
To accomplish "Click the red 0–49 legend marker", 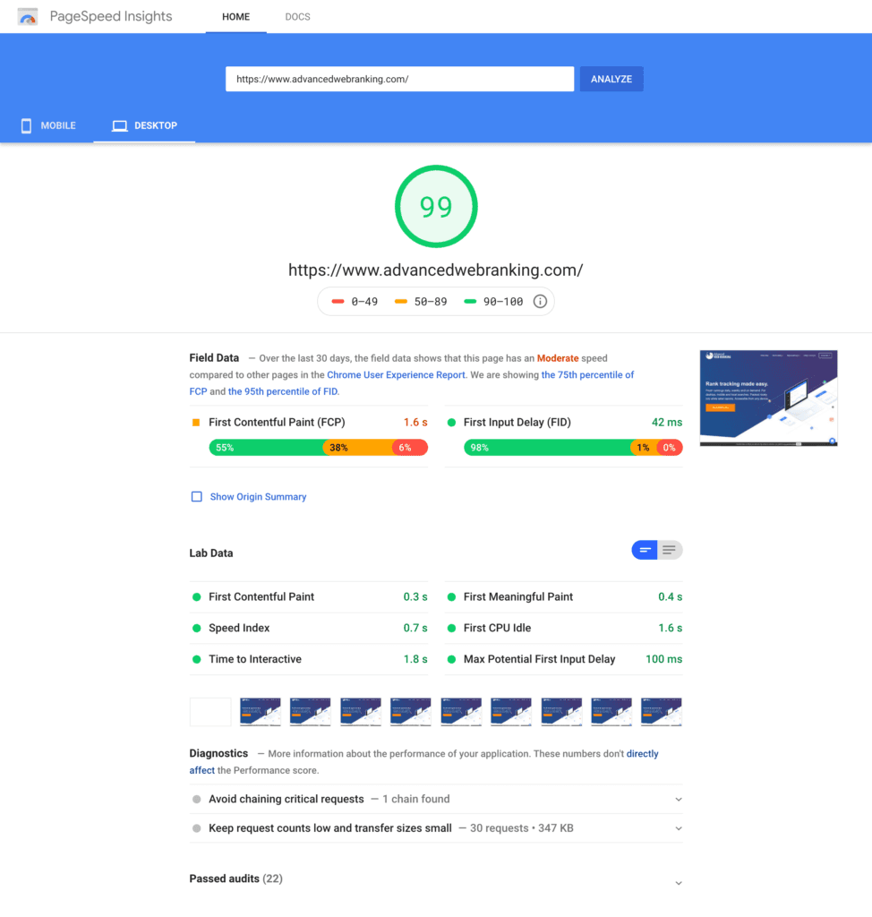I will point(338,301).
